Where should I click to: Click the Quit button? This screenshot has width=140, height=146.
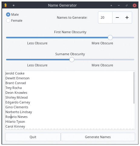coord(33,137)
